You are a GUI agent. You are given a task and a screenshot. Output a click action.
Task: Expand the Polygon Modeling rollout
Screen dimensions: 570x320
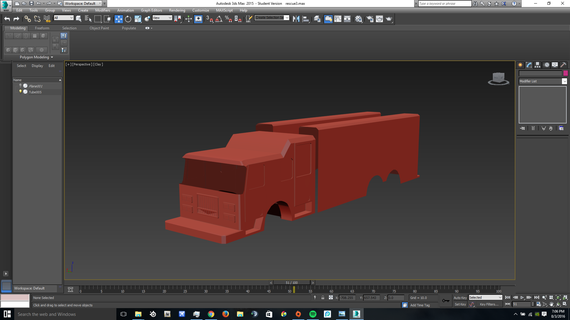point(36,57)
